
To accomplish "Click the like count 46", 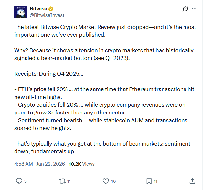I will (113, 181).
